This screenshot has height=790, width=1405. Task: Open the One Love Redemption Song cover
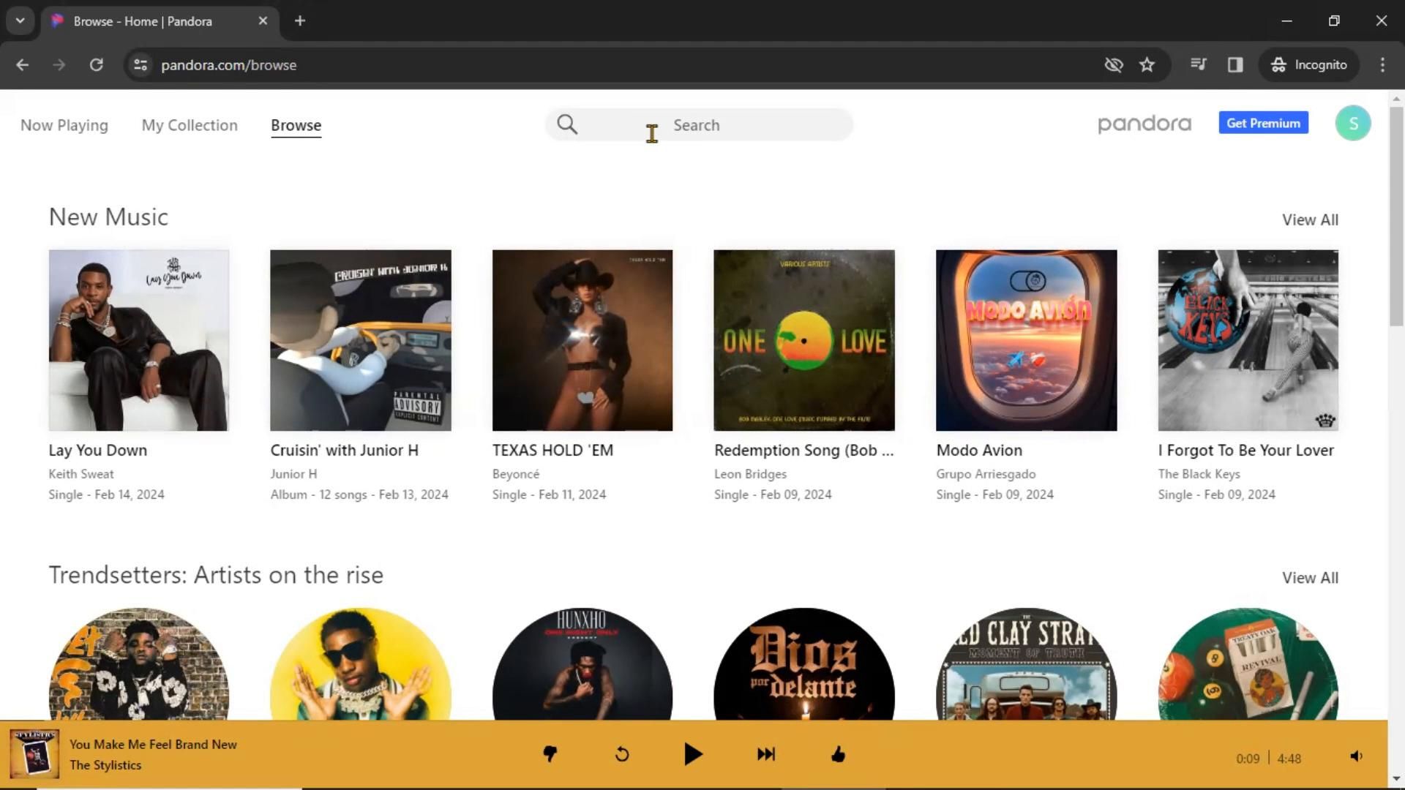pos(804,340)
